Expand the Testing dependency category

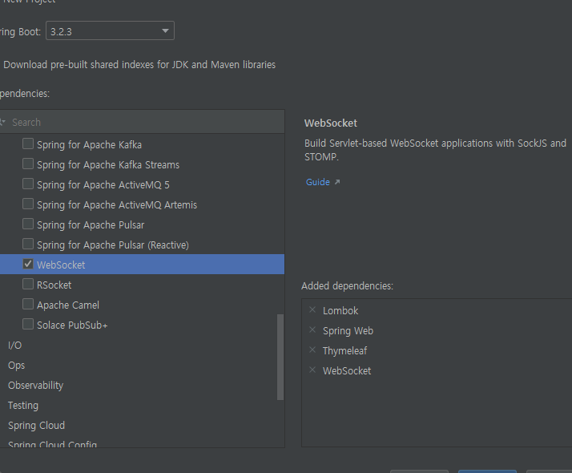coord(23,406)
